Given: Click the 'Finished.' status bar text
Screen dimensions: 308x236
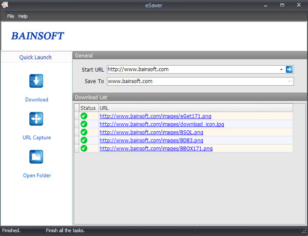Looking at the screenshot, I should (x=11, y=230).
